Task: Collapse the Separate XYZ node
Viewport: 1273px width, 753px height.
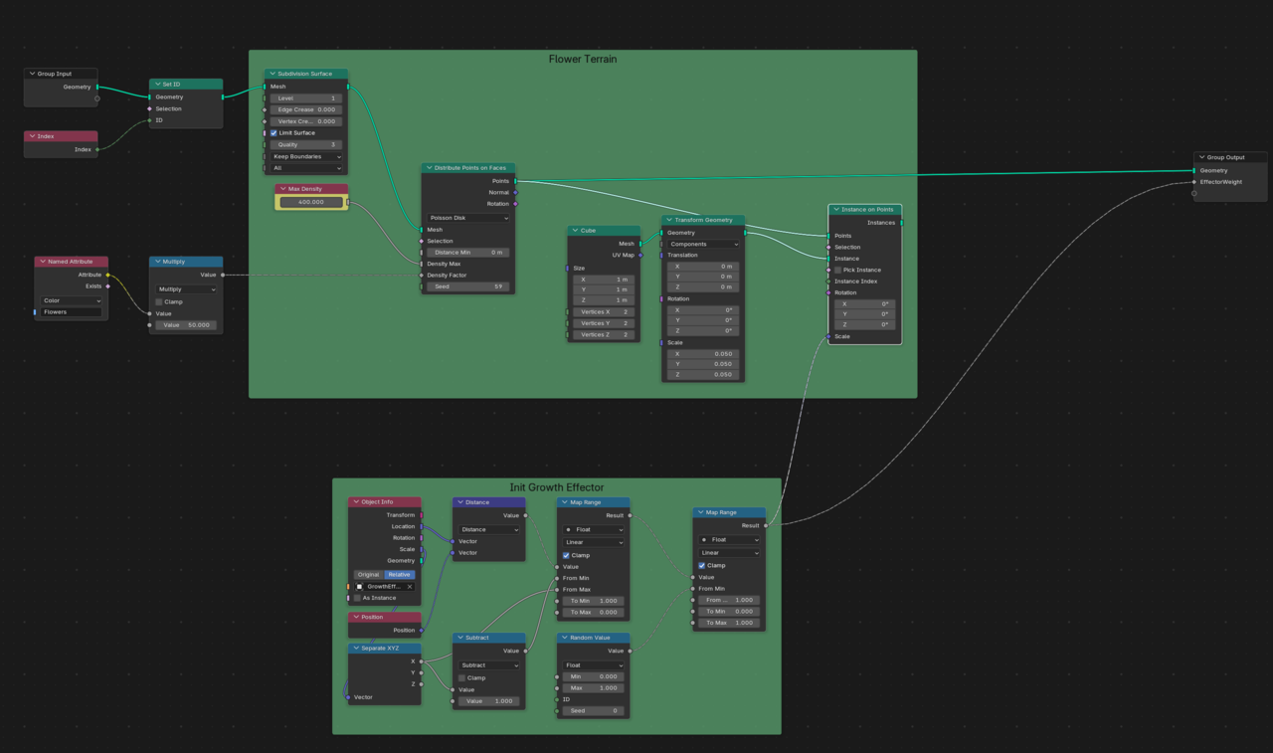Action: (355, 649)
